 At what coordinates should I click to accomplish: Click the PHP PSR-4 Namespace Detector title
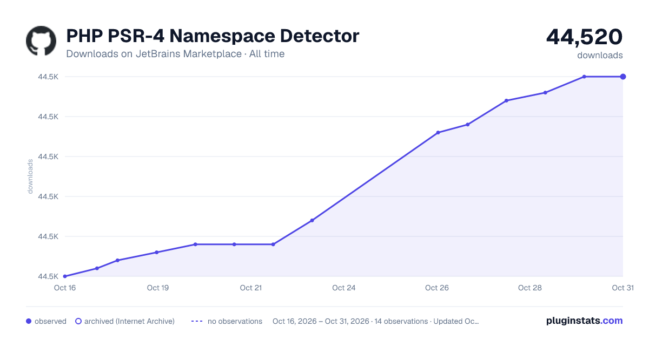213,36
